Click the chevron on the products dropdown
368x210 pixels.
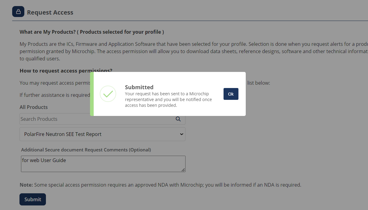[x=181, y=134]
